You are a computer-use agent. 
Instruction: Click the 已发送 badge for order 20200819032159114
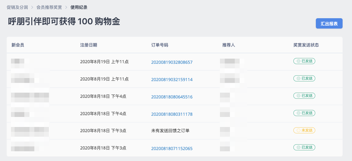(x=304, y=78)
